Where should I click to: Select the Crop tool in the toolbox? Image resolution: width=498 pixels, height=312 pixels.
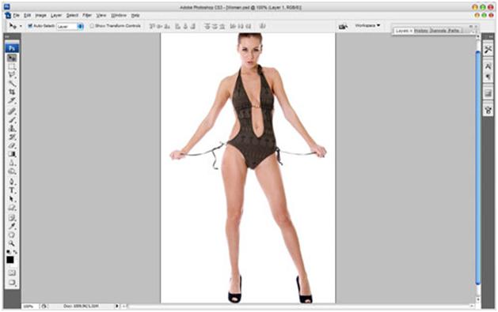pyautogui.click(x=12, y=92)
